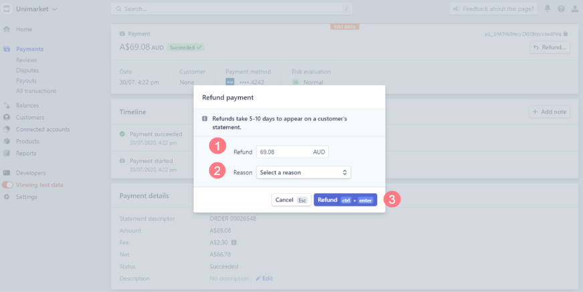Click the Home icon in sidebar
The image size is (583, 292).
pyautogui.click(x=7, y=29)
